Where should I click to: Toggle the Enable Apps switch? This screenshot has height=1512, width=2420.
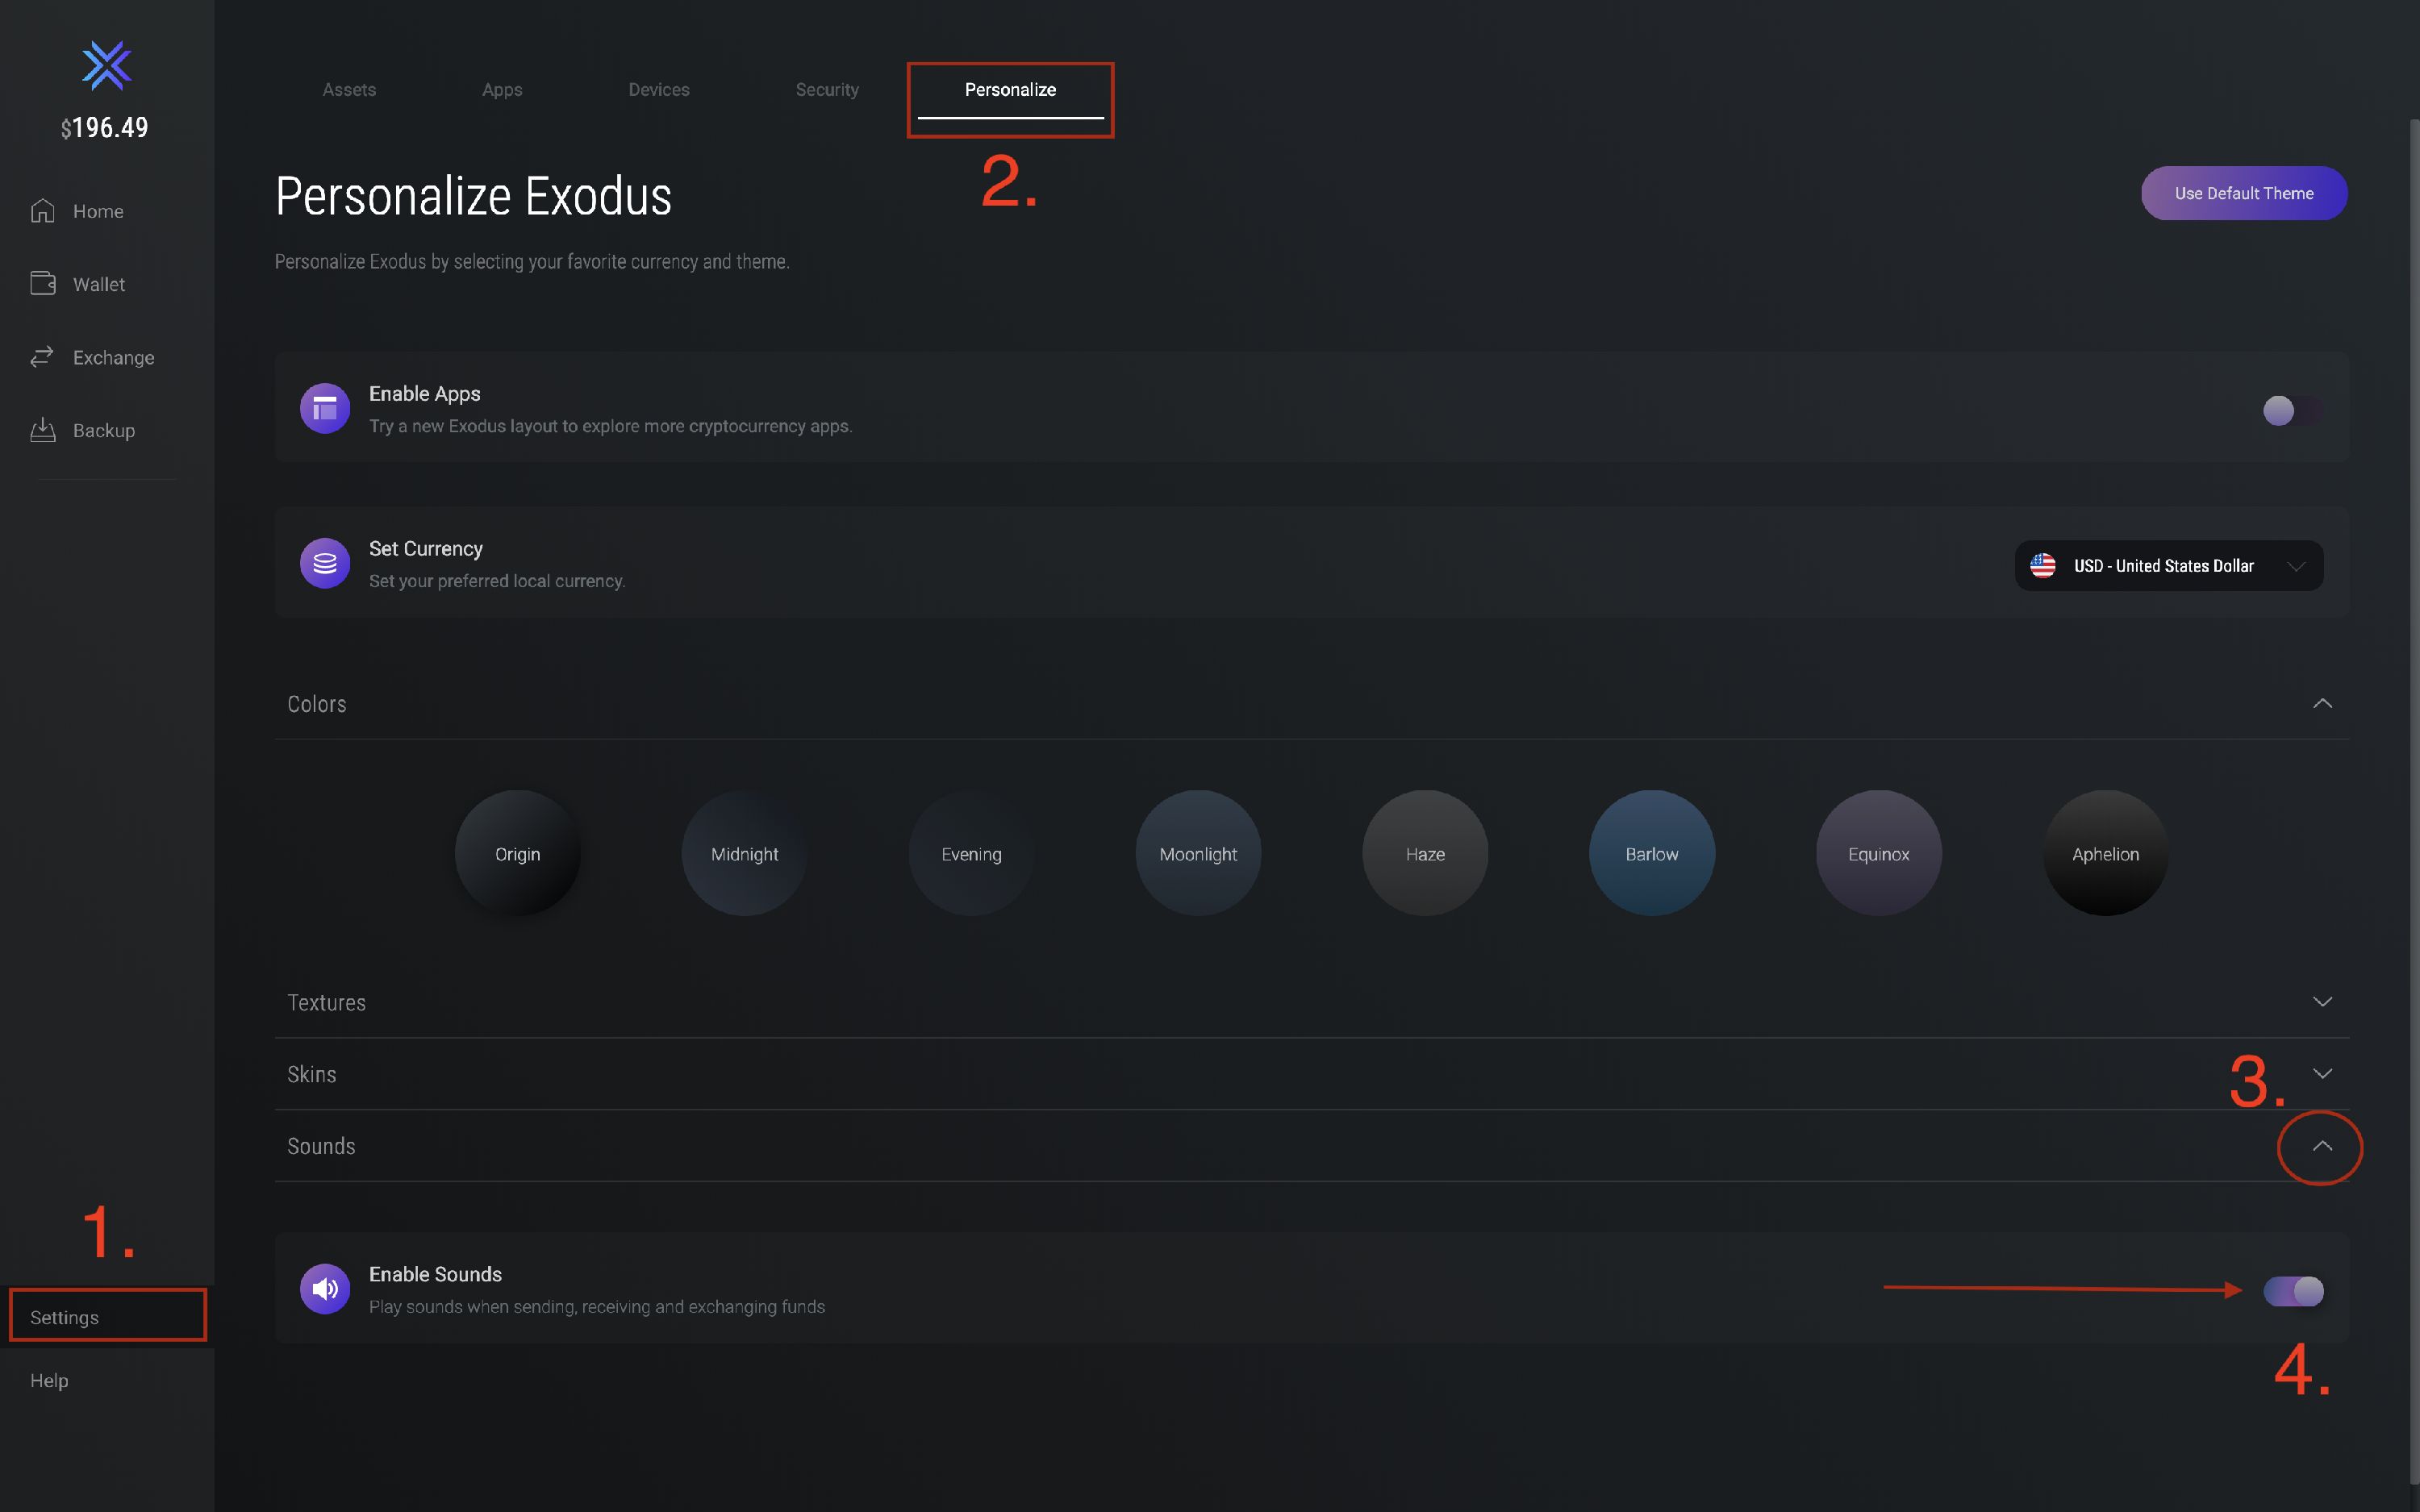[x=2292, y=411]
